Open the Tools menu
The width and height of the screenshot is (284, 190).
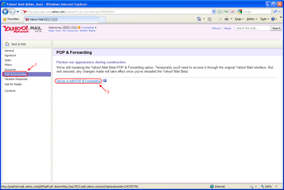pyautogui.click(x=264, y=19)
